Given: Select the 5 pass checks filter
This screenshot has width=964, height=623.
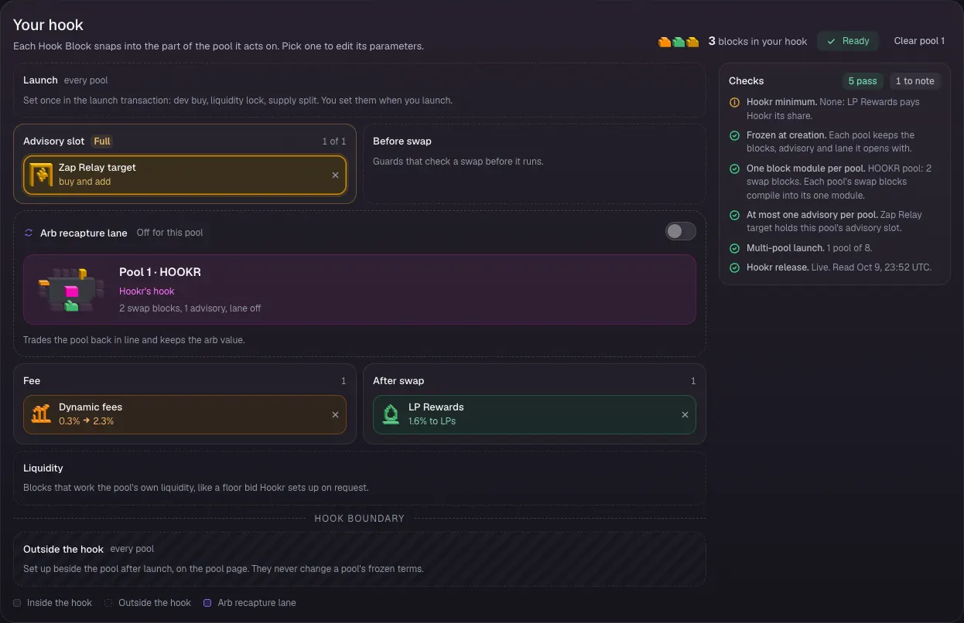Looking at the screenshot, I should pos(863,81).
